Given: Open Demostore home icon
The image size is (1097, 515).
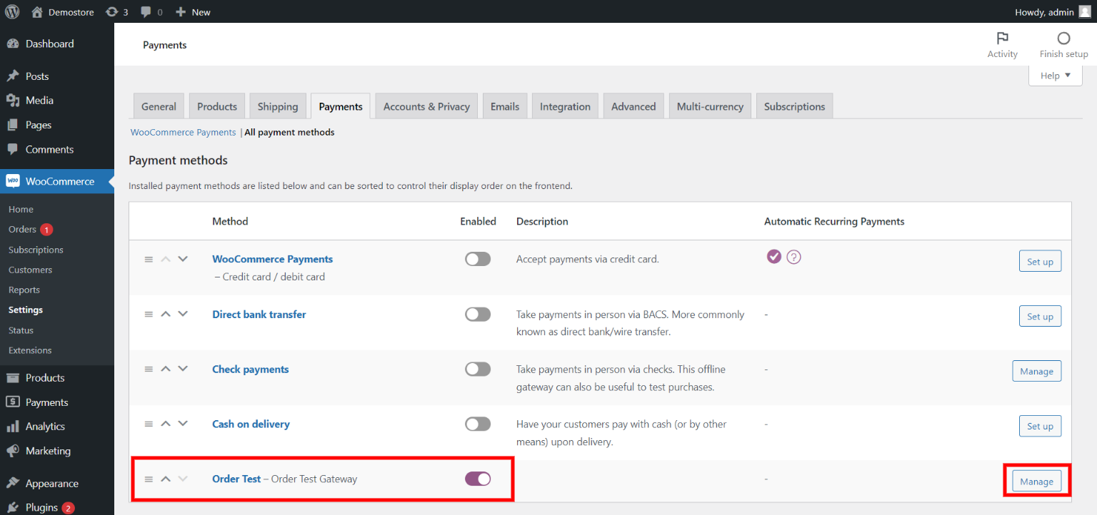Looking at the screenshot, I should [x=37, y=11].
